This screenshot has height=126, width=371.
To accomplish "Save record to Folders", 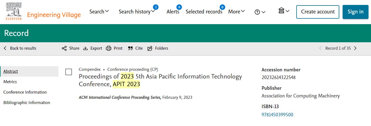I will 158,48.
